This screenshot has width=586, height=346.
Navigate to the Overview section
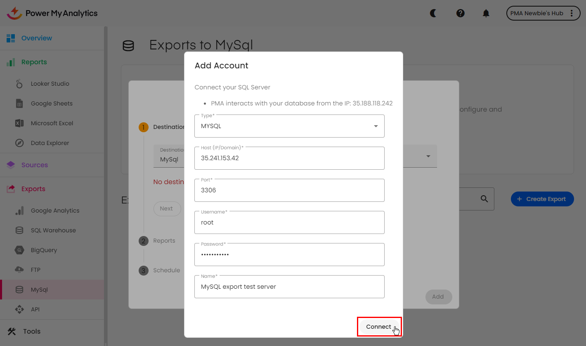click(37, 37)
